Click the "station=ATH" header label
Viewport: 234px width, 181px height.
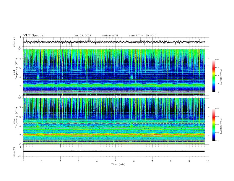pyautogui.click(x=110, y=35)
